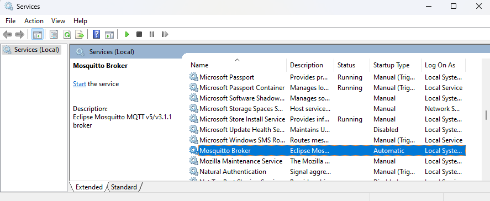Click the vertical scrollbar thumb

486,115
